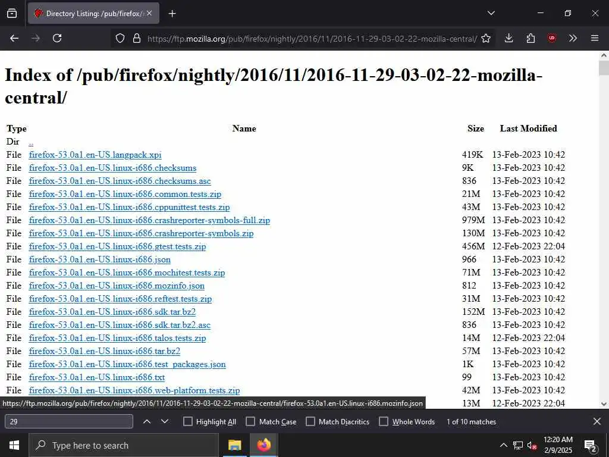Open linux-i686.sdk.tar.bz2.asc link
The height and width of the screenshot is (457, 609).
[120, 325]
